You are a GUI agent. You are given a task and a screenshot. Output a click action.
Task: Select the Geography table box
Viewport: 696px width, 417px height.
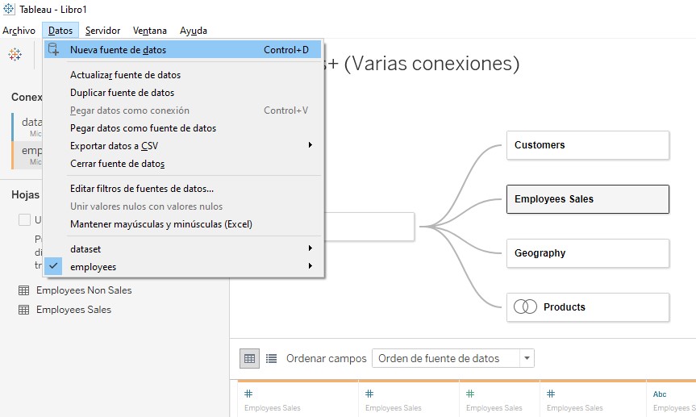tap(588, 253)
